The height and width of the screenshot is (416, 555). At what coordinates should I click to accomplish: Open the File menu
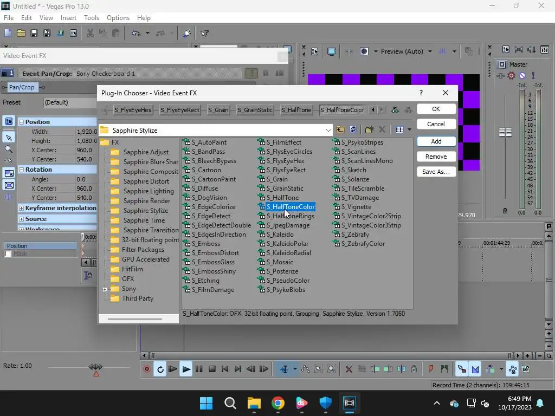point(9,18)
